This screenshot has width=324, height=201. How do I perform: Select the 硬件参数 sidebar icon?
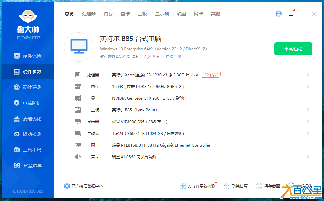point(17,72)
